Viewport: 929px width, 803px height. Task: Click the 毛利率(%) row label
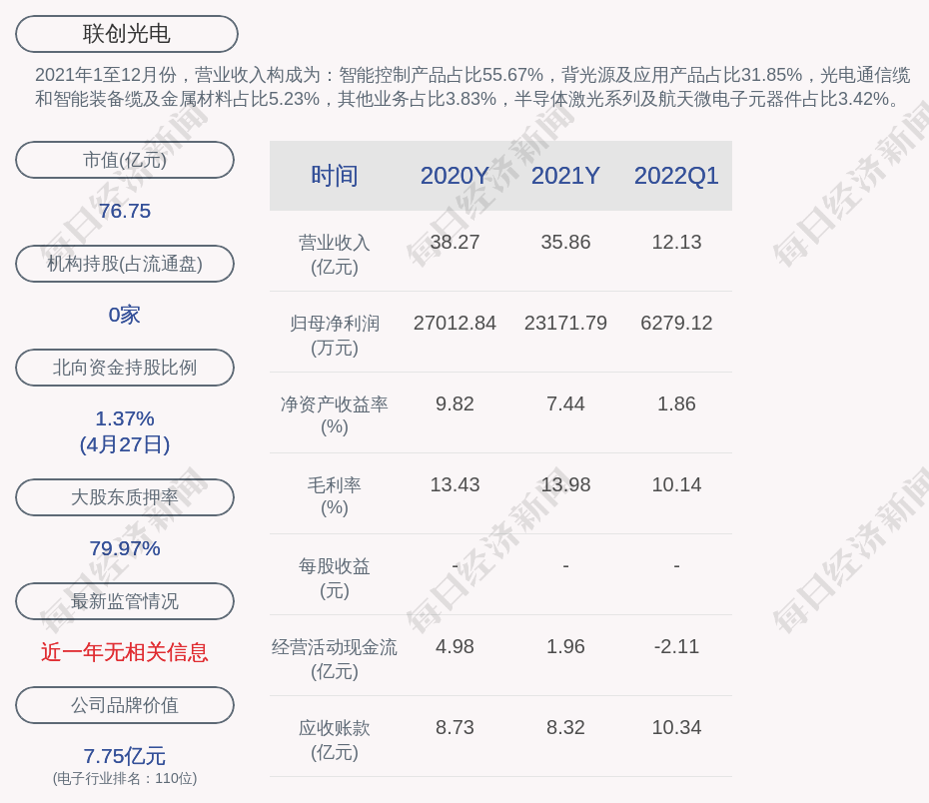click(x=335, y=496)
